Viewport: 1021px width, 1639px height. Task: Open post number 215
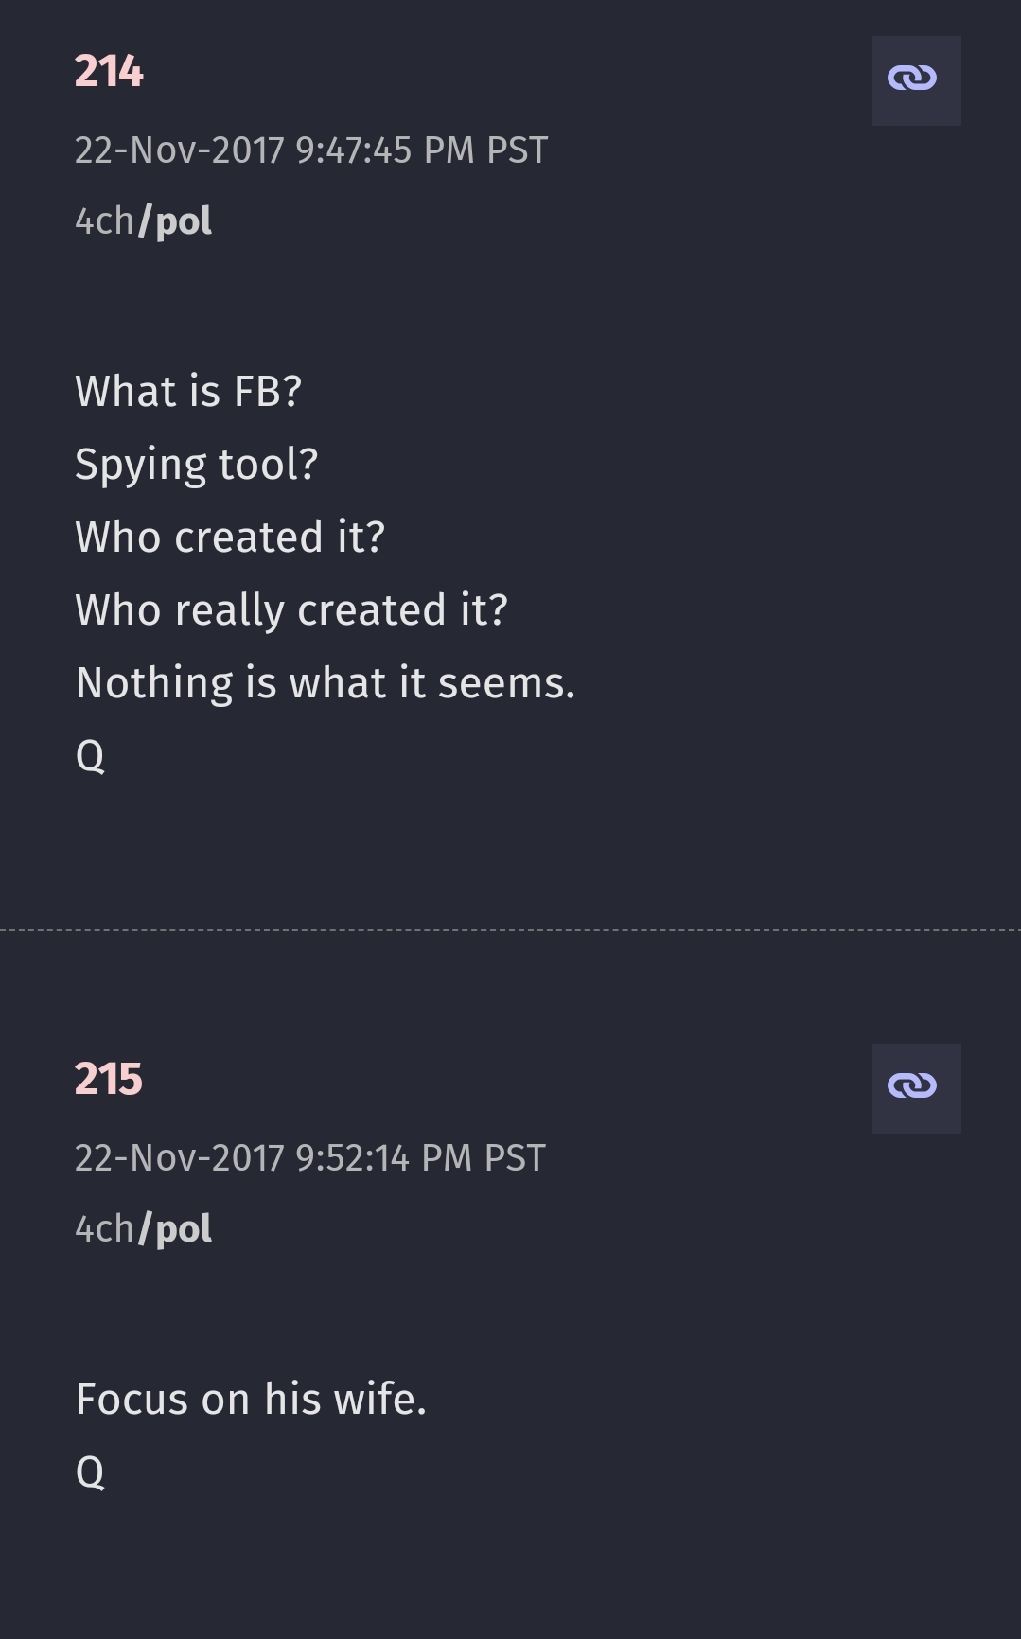point(109,1080)
